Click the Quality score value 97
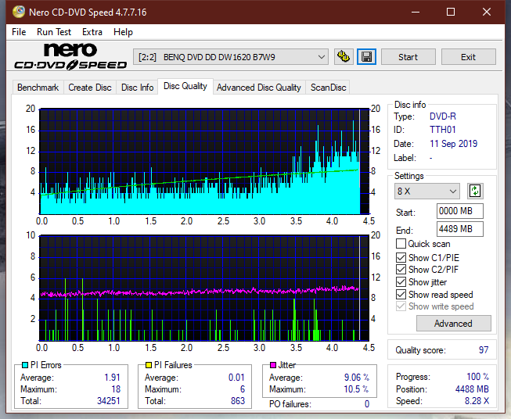 (484, 350)
